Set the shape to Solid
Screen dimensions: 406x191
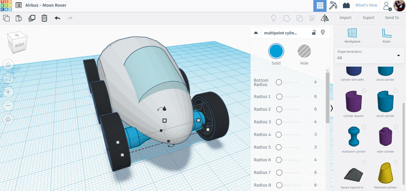276,51
